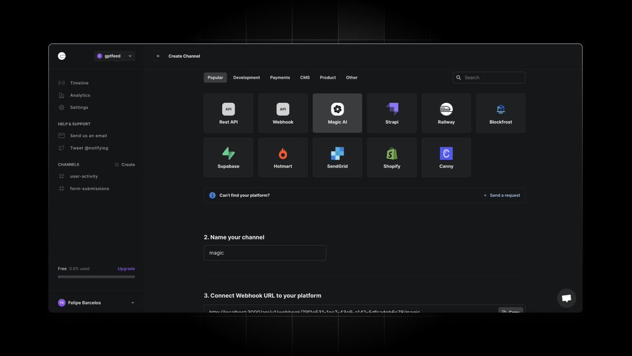This screenshot has height=356, width=632.
Task: Switch to the Development tab
Action: click(x=246, y=78)
